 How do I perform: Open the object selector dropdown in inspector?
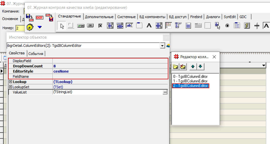click(163, 46)
